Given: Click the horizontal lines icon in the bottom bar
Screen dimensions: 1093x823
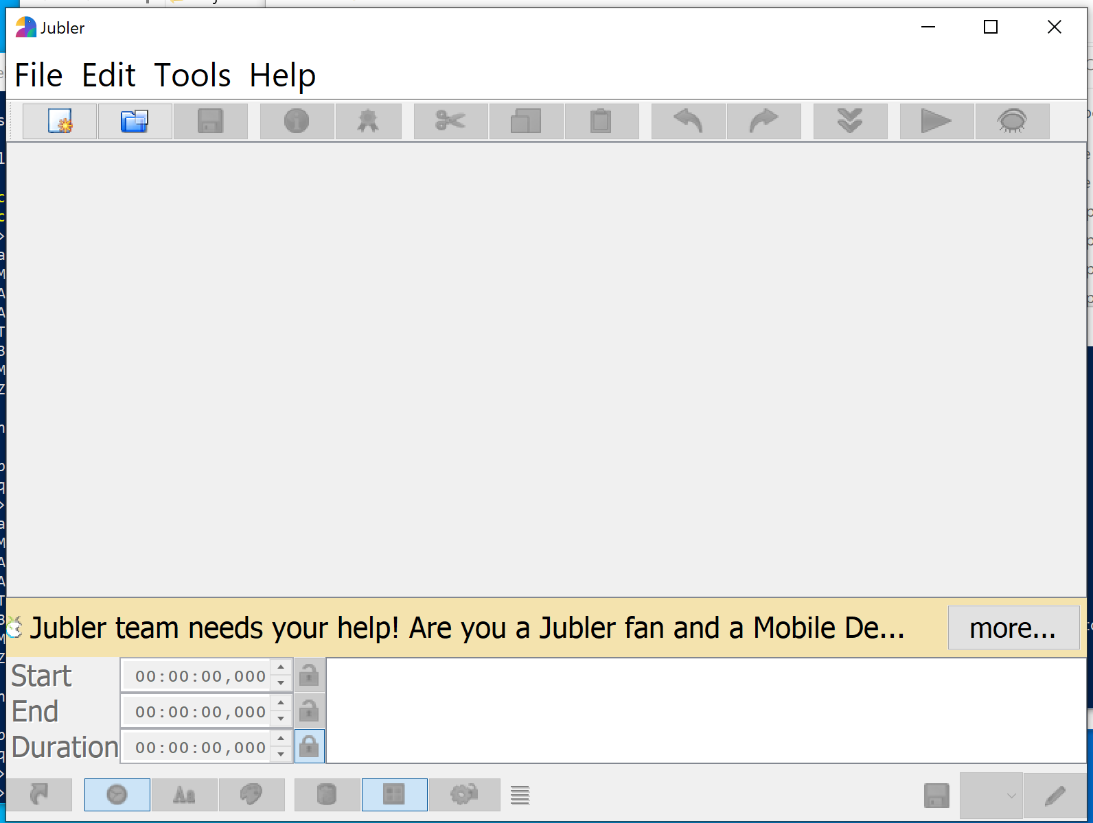Looking at the screenshot, I should point(520,796).
